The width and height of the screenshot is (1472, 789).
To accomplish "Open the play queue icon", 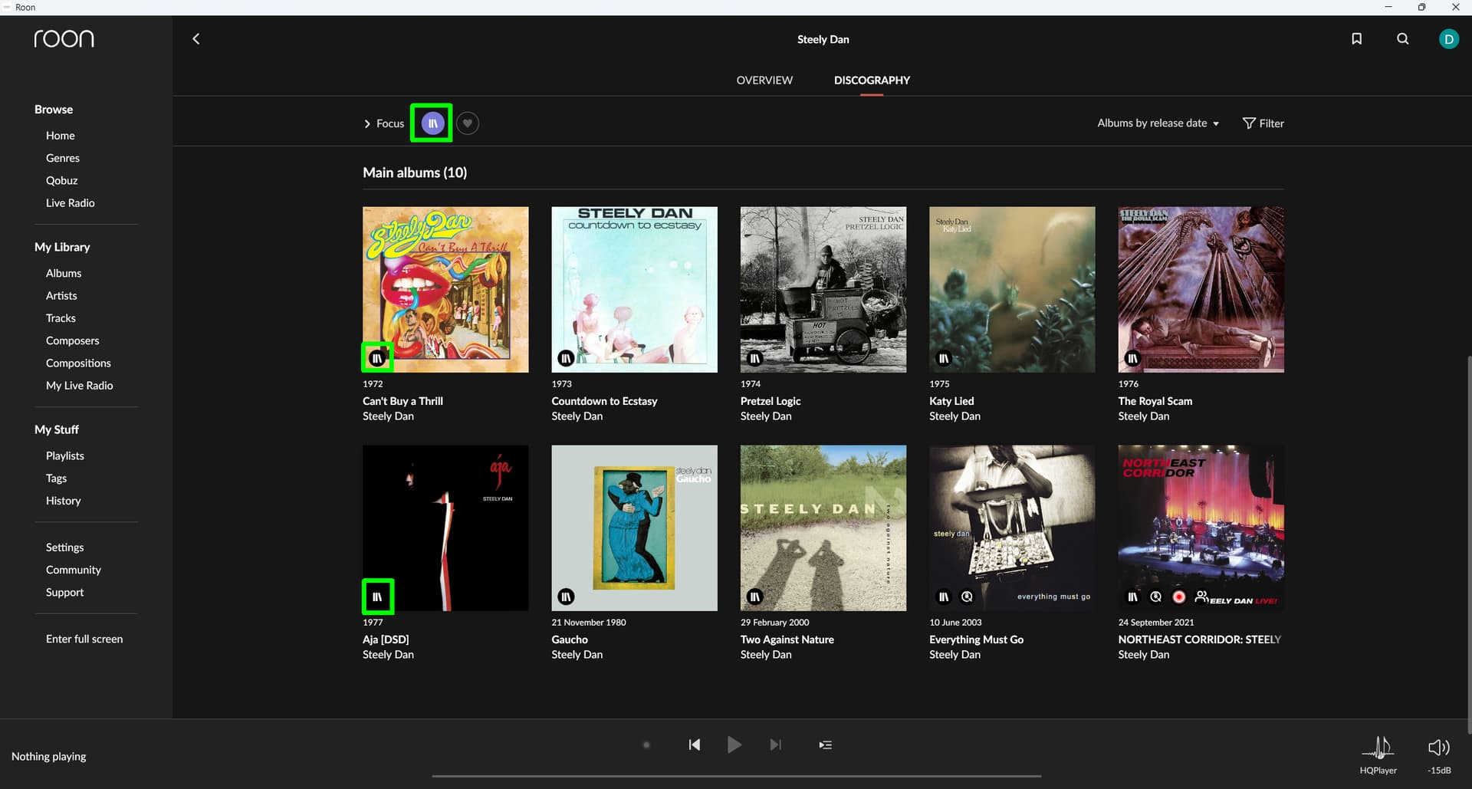I will coord(825,745).
